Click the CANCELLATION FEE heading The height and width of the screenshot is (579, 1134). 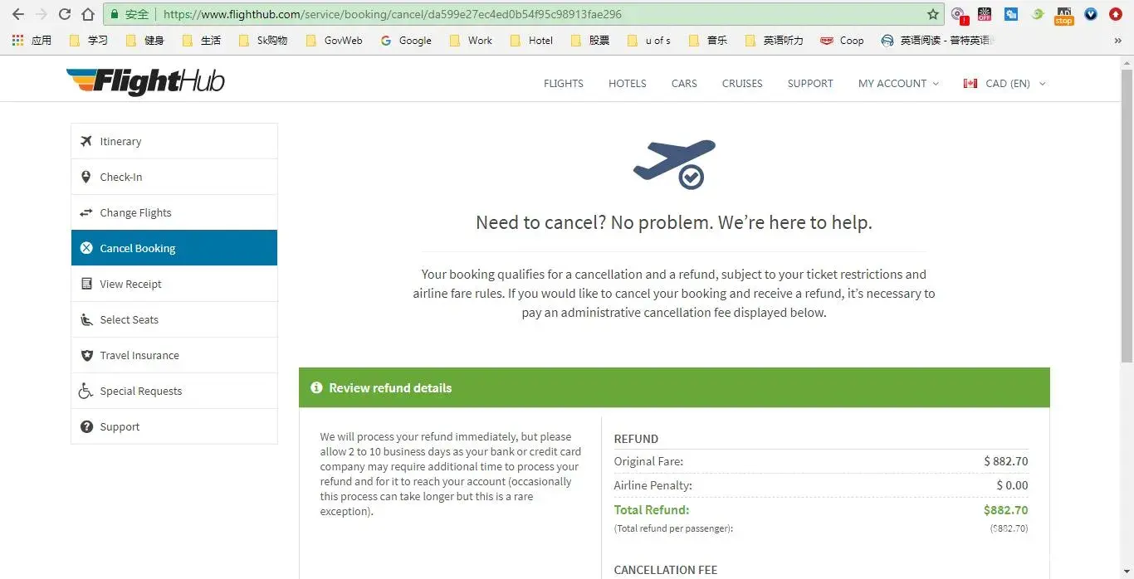[666, 570]
